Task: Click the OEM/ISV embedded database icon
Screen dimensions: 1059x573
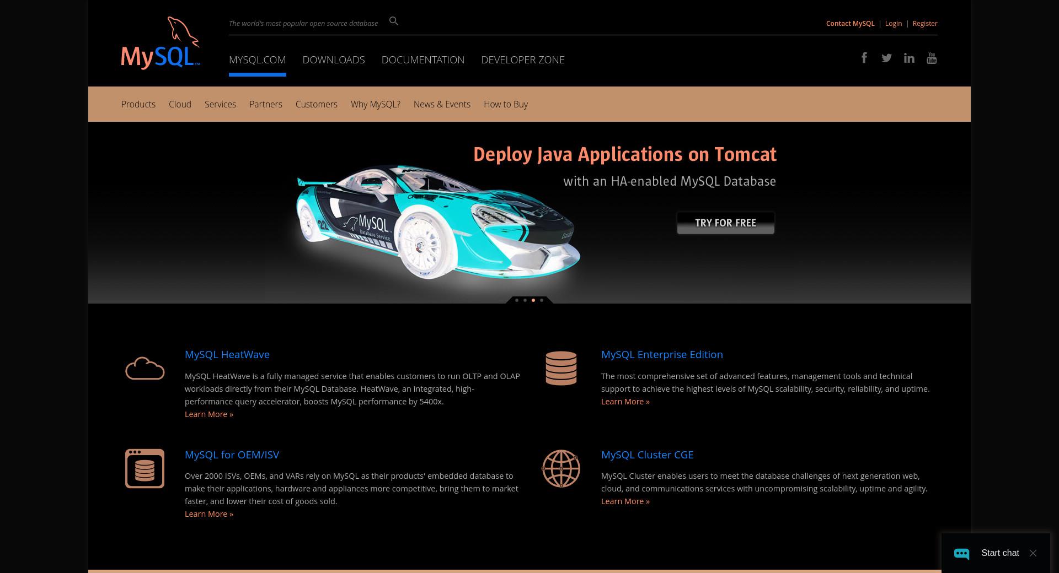Action: point(145,468)
